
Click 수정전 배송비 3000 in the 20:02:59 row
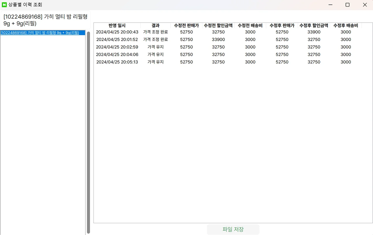tap(250, 47)
